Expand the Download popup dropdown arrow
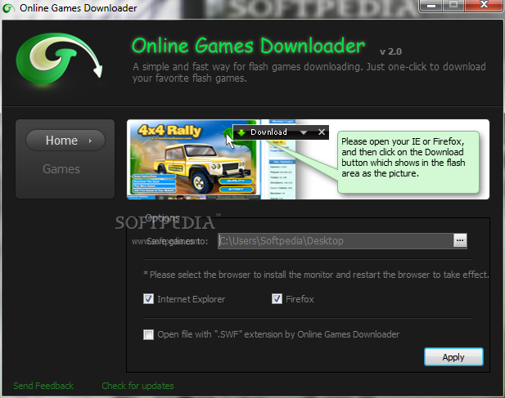 tap(304, 132)
